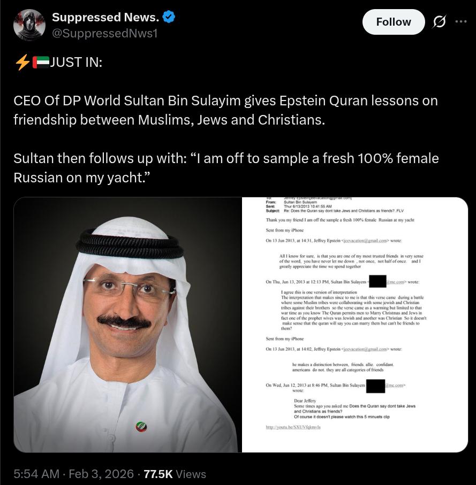Screen dimensions: 476x485
Task: Click the lightning bolt emoji
Action: coord(22,62)
